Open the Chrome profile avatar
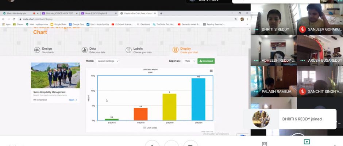Image resolution: width=343 pixels, height=146 pixels. point(242,19)
